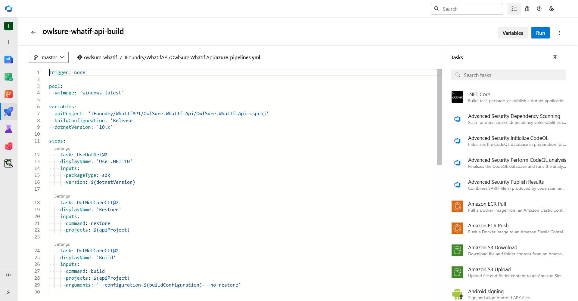
Task: Focus the Search tasks field
Action: click(508, 75)
